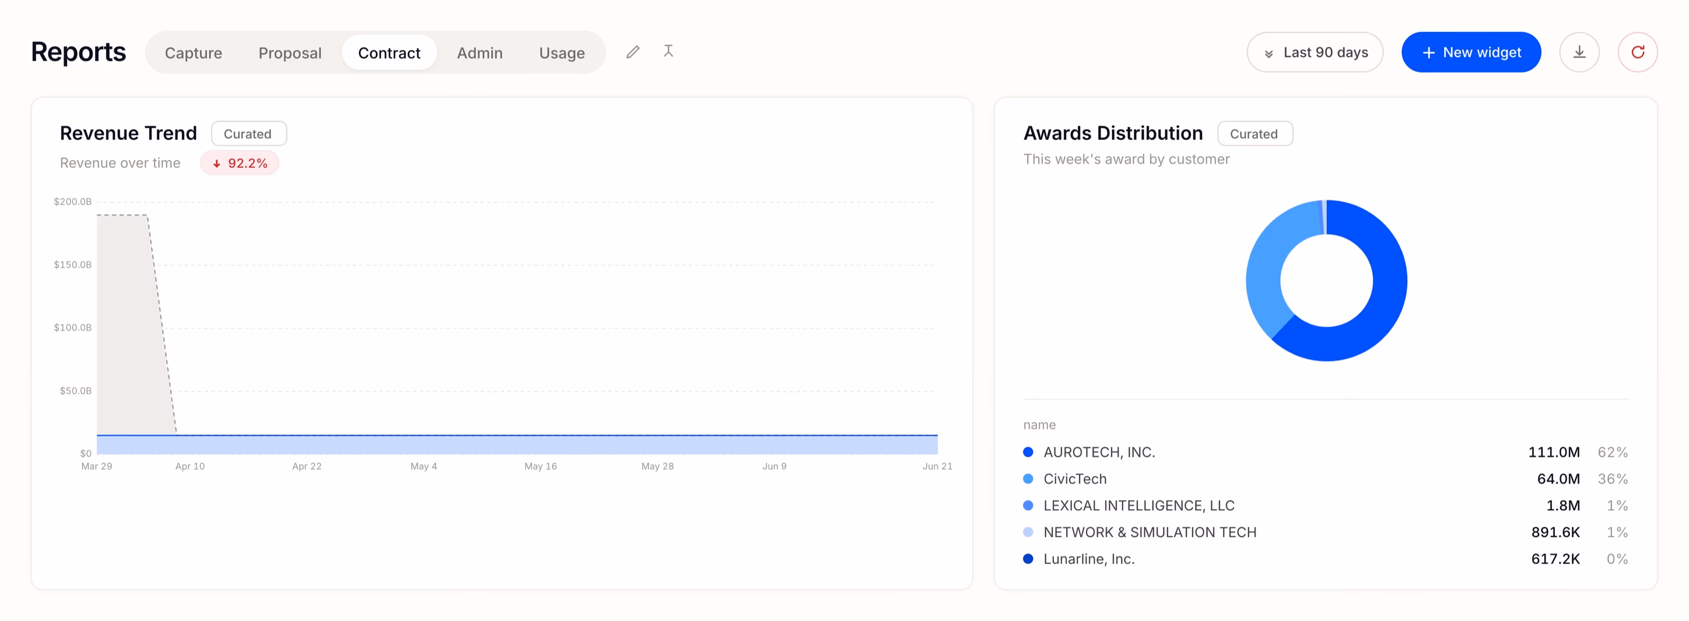Click the CivicTech legend color dot
This screenshot has width=1689, height=621.
pos(1028,479)
